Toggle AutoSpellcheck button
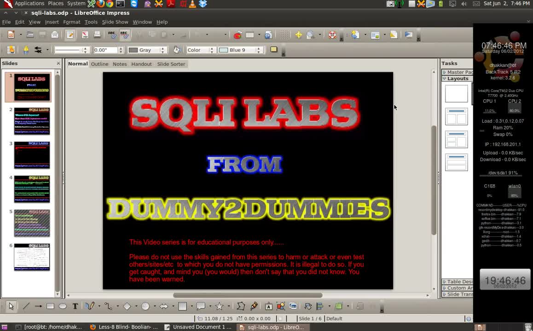The height and width of the screenshot is (331, 533). [x=124, y=34]
